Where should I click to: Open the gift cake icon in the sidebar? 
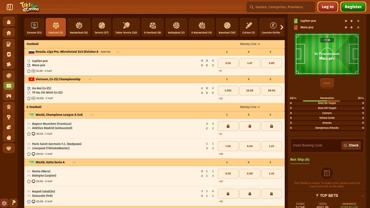[9, 22]
